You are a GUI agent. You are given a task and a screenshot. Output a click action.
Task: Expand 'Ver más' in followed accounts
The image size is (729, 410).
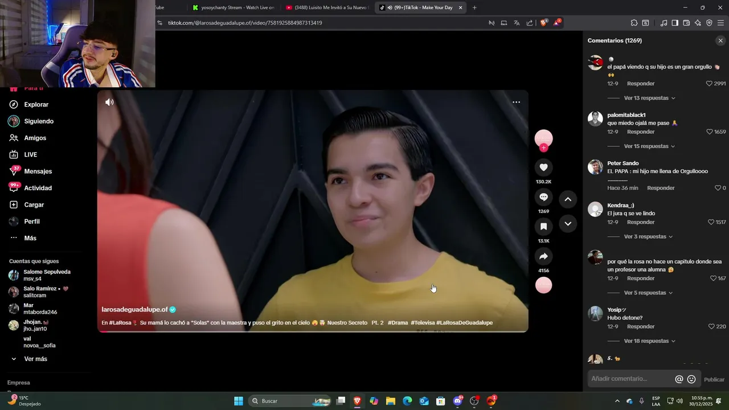(x=35, y=359)
